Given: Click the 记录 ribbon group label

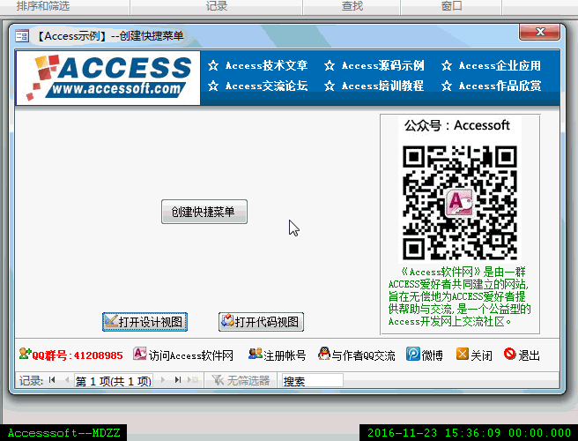Looking at the screenshot, I should [217, 5].
